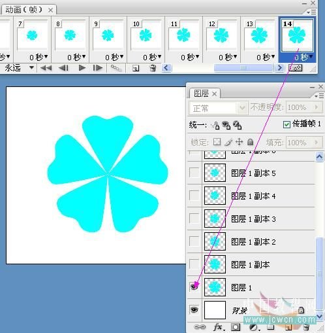This screenshot has width=325, height=333.
Task: Go to next animation frame
Action: [x=98, y=68]
